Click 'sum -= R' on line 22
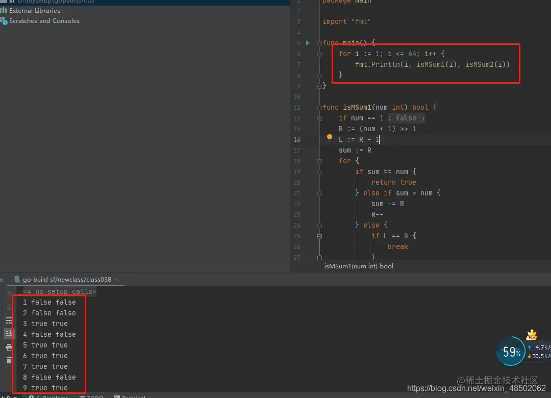 [x=388, y=204]
